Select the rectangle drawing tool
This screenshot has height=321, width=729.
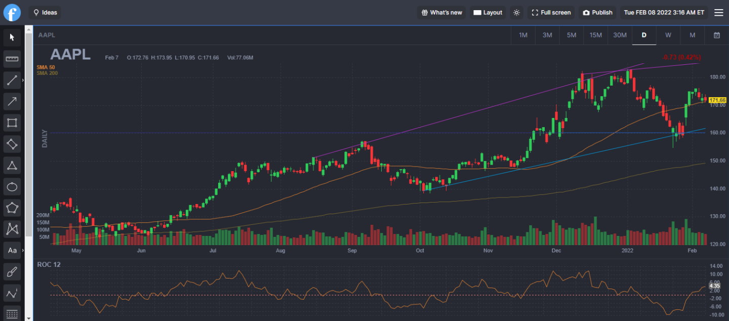pyautogui.click(x=12, y=123)
